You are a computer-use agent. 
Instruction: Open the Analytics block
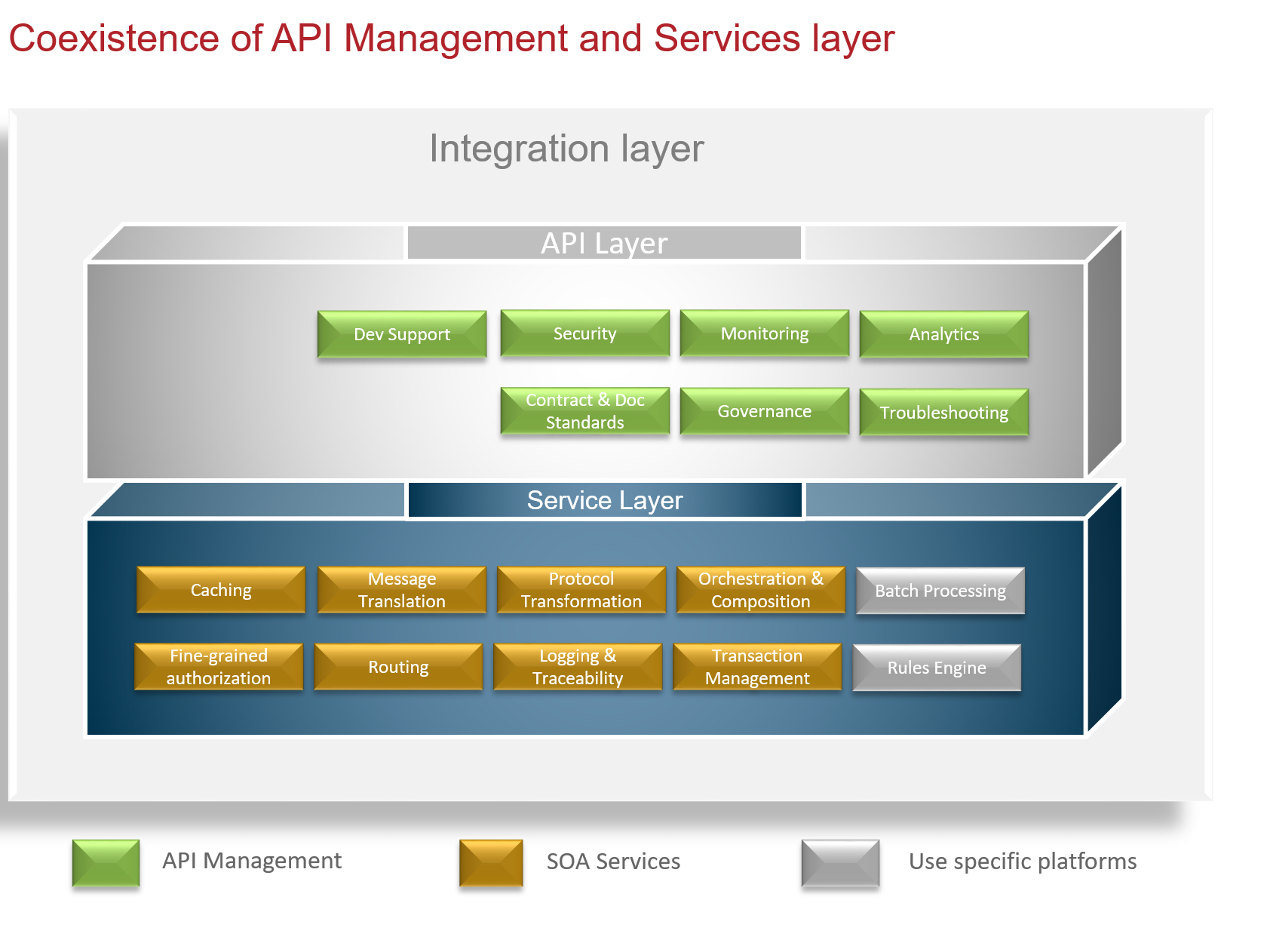pyautogui.click(x=944, y=334)
